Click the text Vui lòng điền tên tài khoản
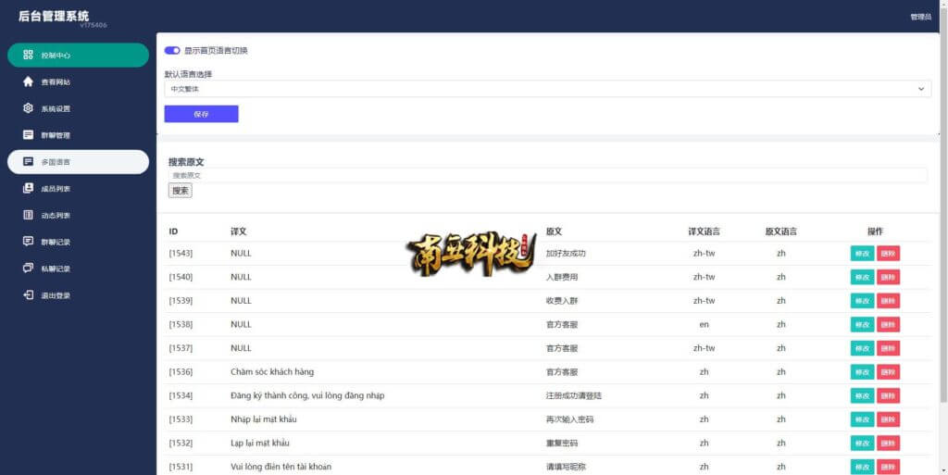The height and width of the screenshot is (475, 948). 281,467
